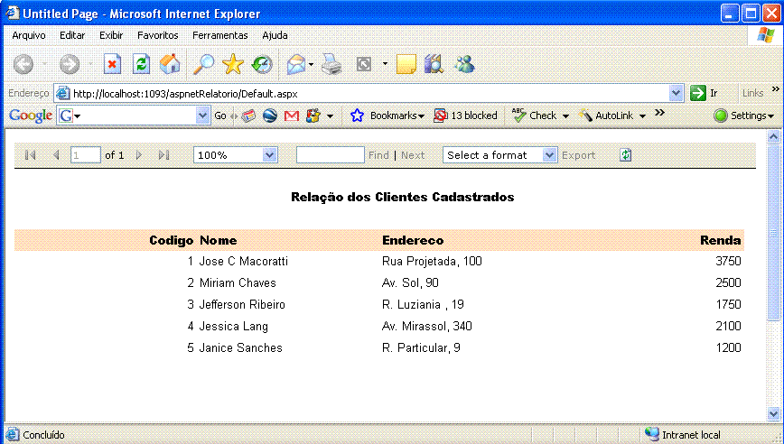Open the Check spelling dropdown arrow

click(x=565, y=116)
